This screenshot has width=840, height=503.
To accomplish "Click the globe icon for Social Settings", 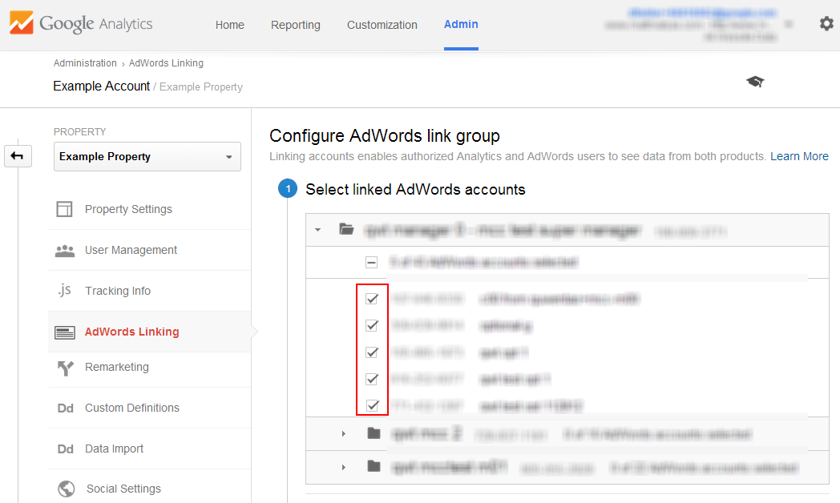I will point(65,489).
